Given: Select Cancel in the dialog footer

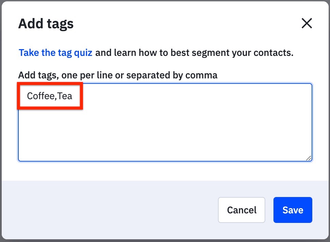Looking at the screenshot, I should [x=241, y=210].
